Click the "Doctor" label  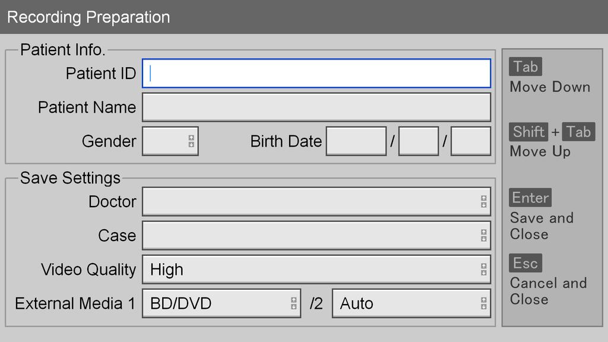(x=112, y=202)
